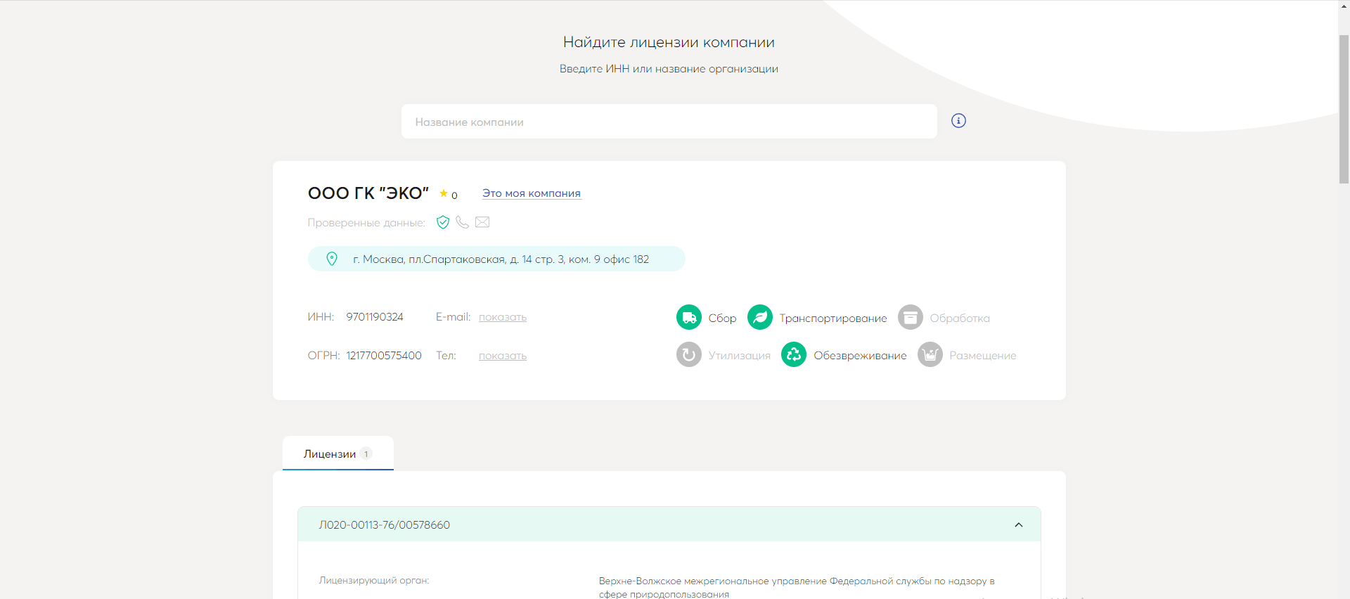Show the company E-mail via показать
This screenshot has height=599, width=1350.
pos(503,317)
